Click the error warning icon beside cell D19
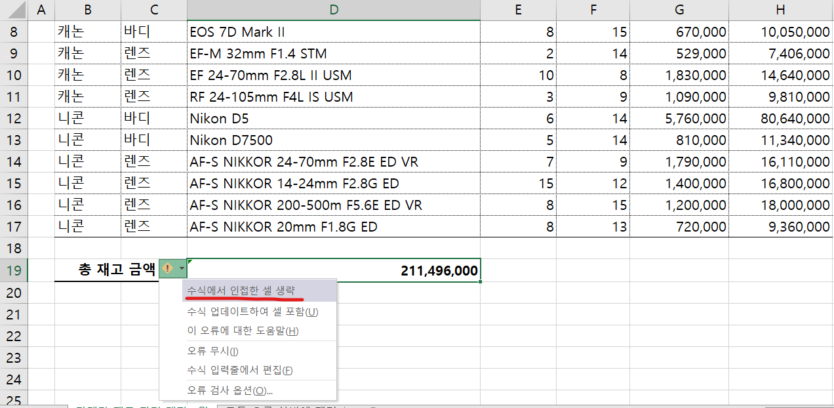This screenshot has height=408, width=834. pyautogui.click(x=167, y=269)
